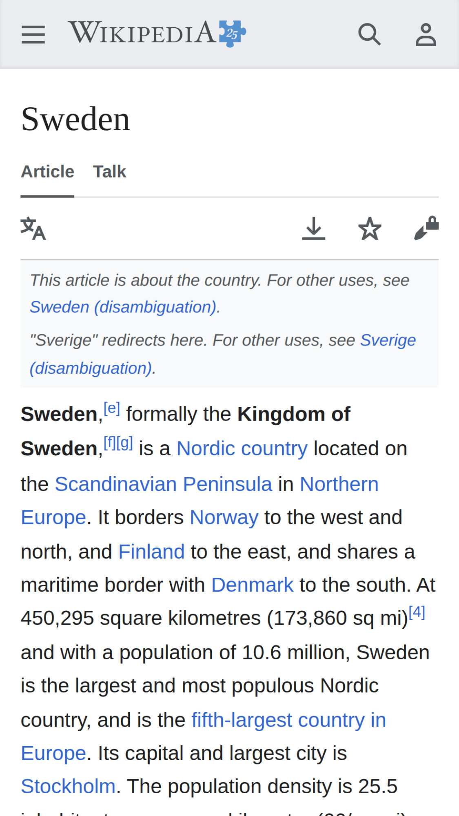The image size is (459, 816).
Task: Follow the Norway link
Action: [x=224, y=518]
